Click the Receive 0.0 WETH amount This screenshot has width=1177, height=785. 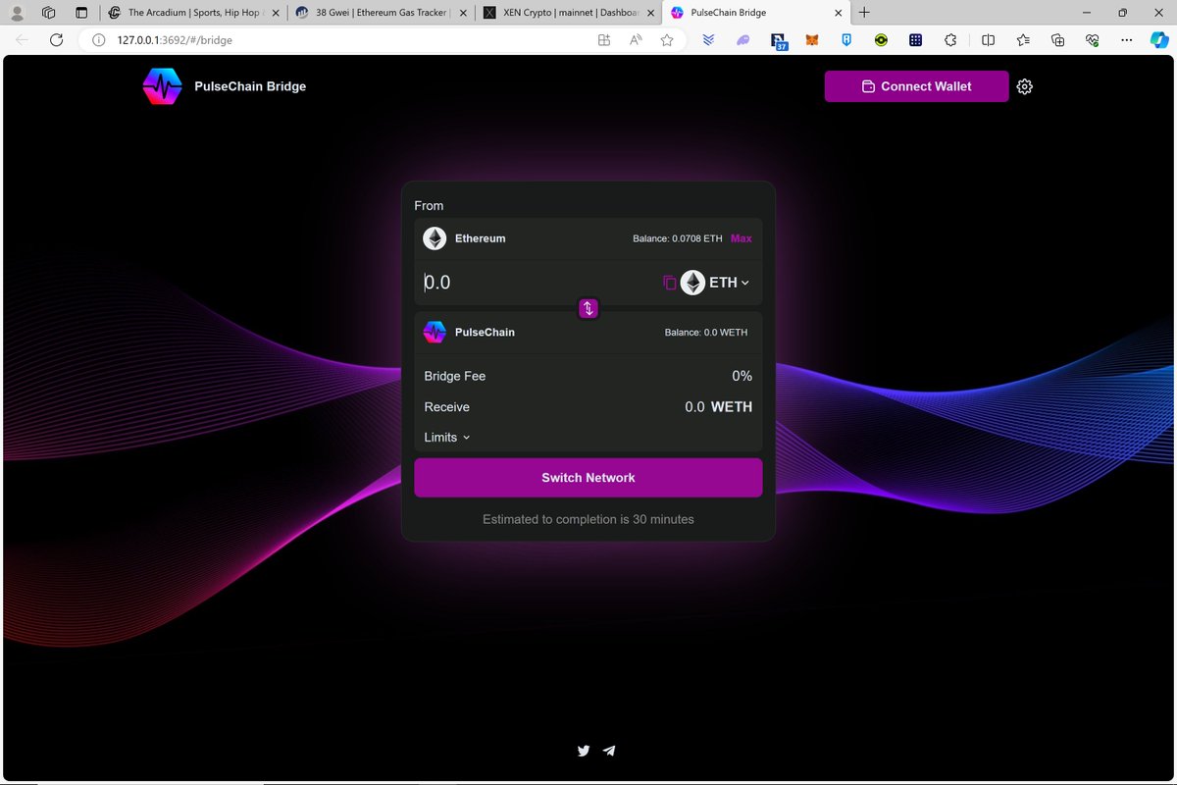(x=719, y=406)
